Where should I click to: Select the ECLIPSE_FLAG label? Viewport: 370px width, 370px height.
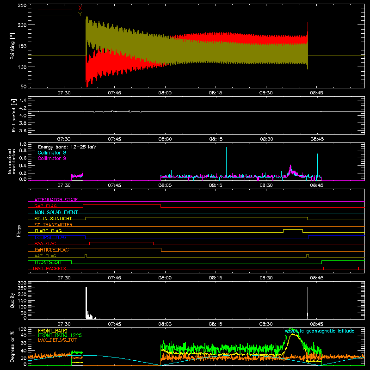[x=50, y=237]
